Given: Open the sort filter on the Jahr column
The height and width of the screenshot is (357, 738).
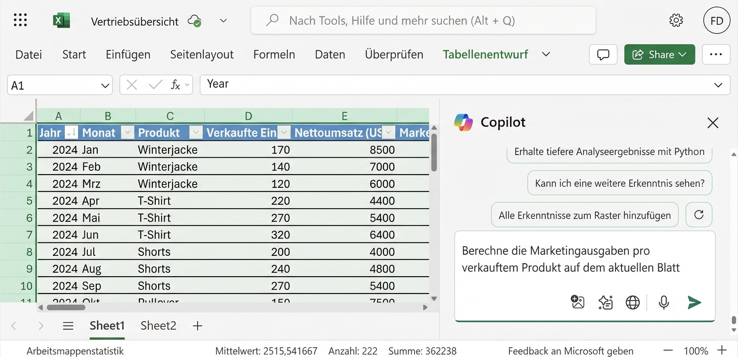Looking at the screenshot, I should (71, 132).
